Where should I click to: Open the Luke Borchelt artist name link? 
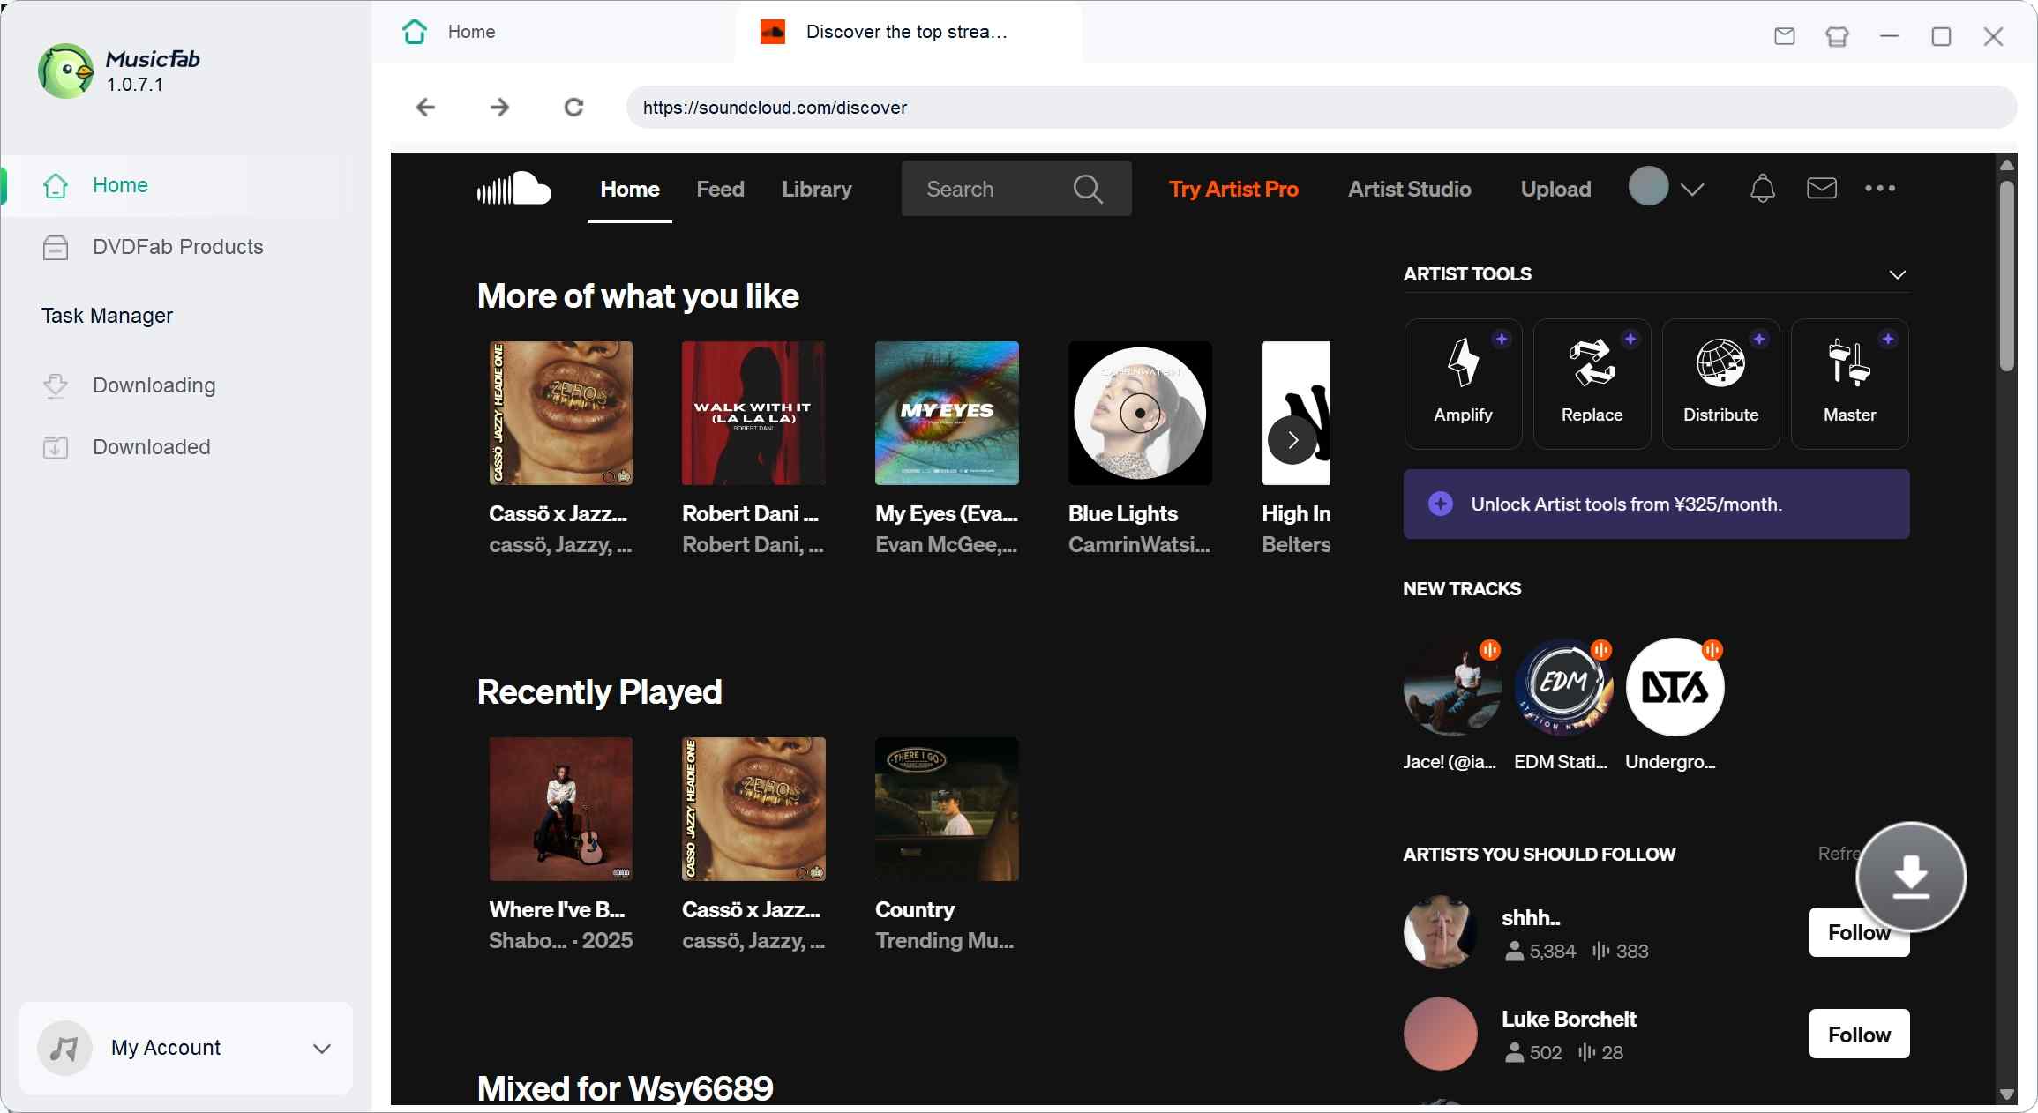tap(1569, 1019)
